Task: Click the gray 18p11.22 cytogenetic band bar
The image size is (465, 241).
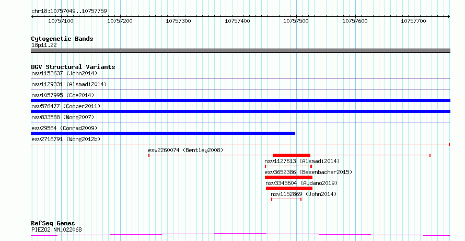Action: pos(240,51)
